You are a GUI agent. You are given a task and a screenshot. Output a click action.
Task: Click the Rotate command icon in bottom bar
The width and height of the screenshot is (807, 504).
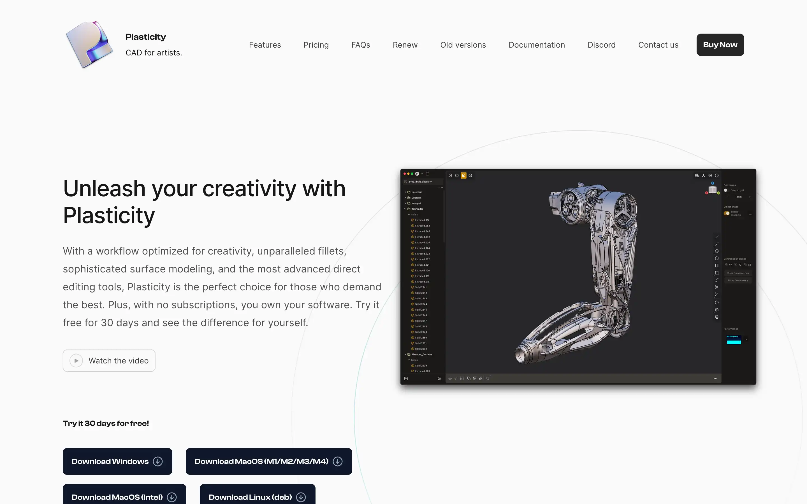[x=456, y=378]
